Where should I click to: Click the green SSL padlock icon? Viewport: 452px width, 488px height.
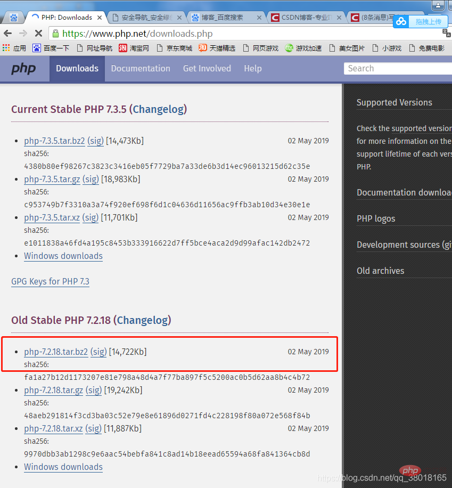pyautogui.click(x=55, y=34)
